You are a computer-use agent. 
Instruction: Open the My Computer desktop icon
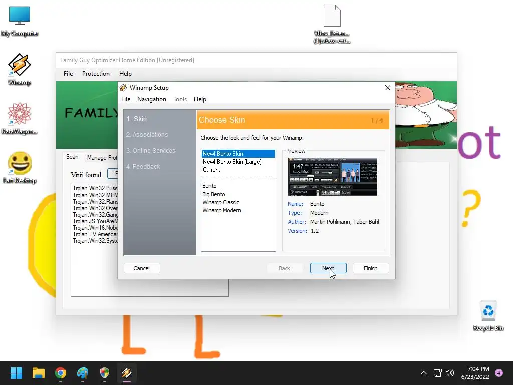point(20,21)
